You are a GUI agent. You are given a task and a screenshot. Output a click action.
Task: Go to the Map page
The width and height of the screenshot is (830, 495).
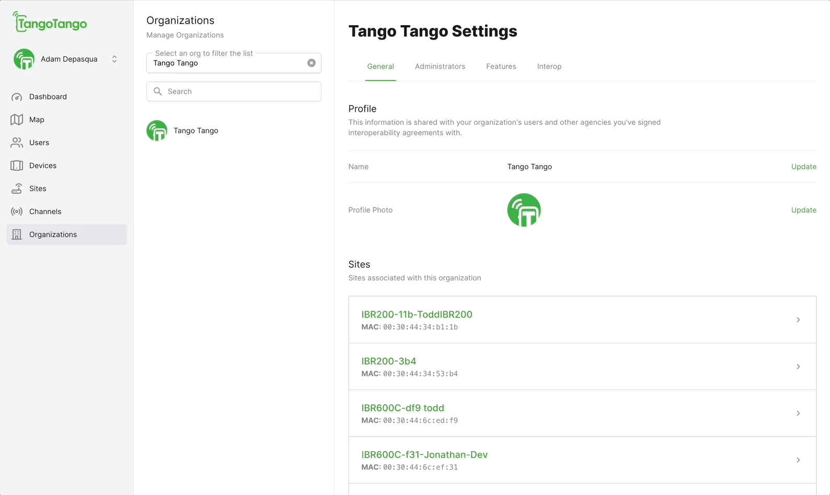tap(66, 120)
